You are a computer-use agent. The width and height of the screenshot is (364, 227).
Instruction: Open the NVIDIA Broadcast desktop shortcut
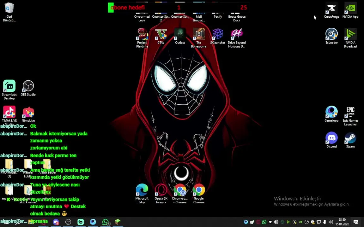point(350,38)
